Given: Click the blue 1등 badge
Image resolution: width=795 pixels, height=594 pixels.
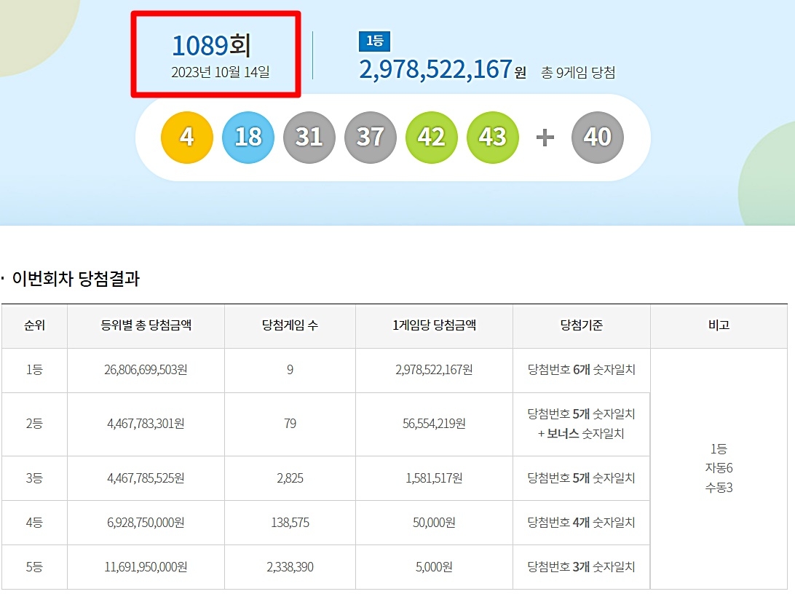Looking at the screenshot, I should pos(375,41).
